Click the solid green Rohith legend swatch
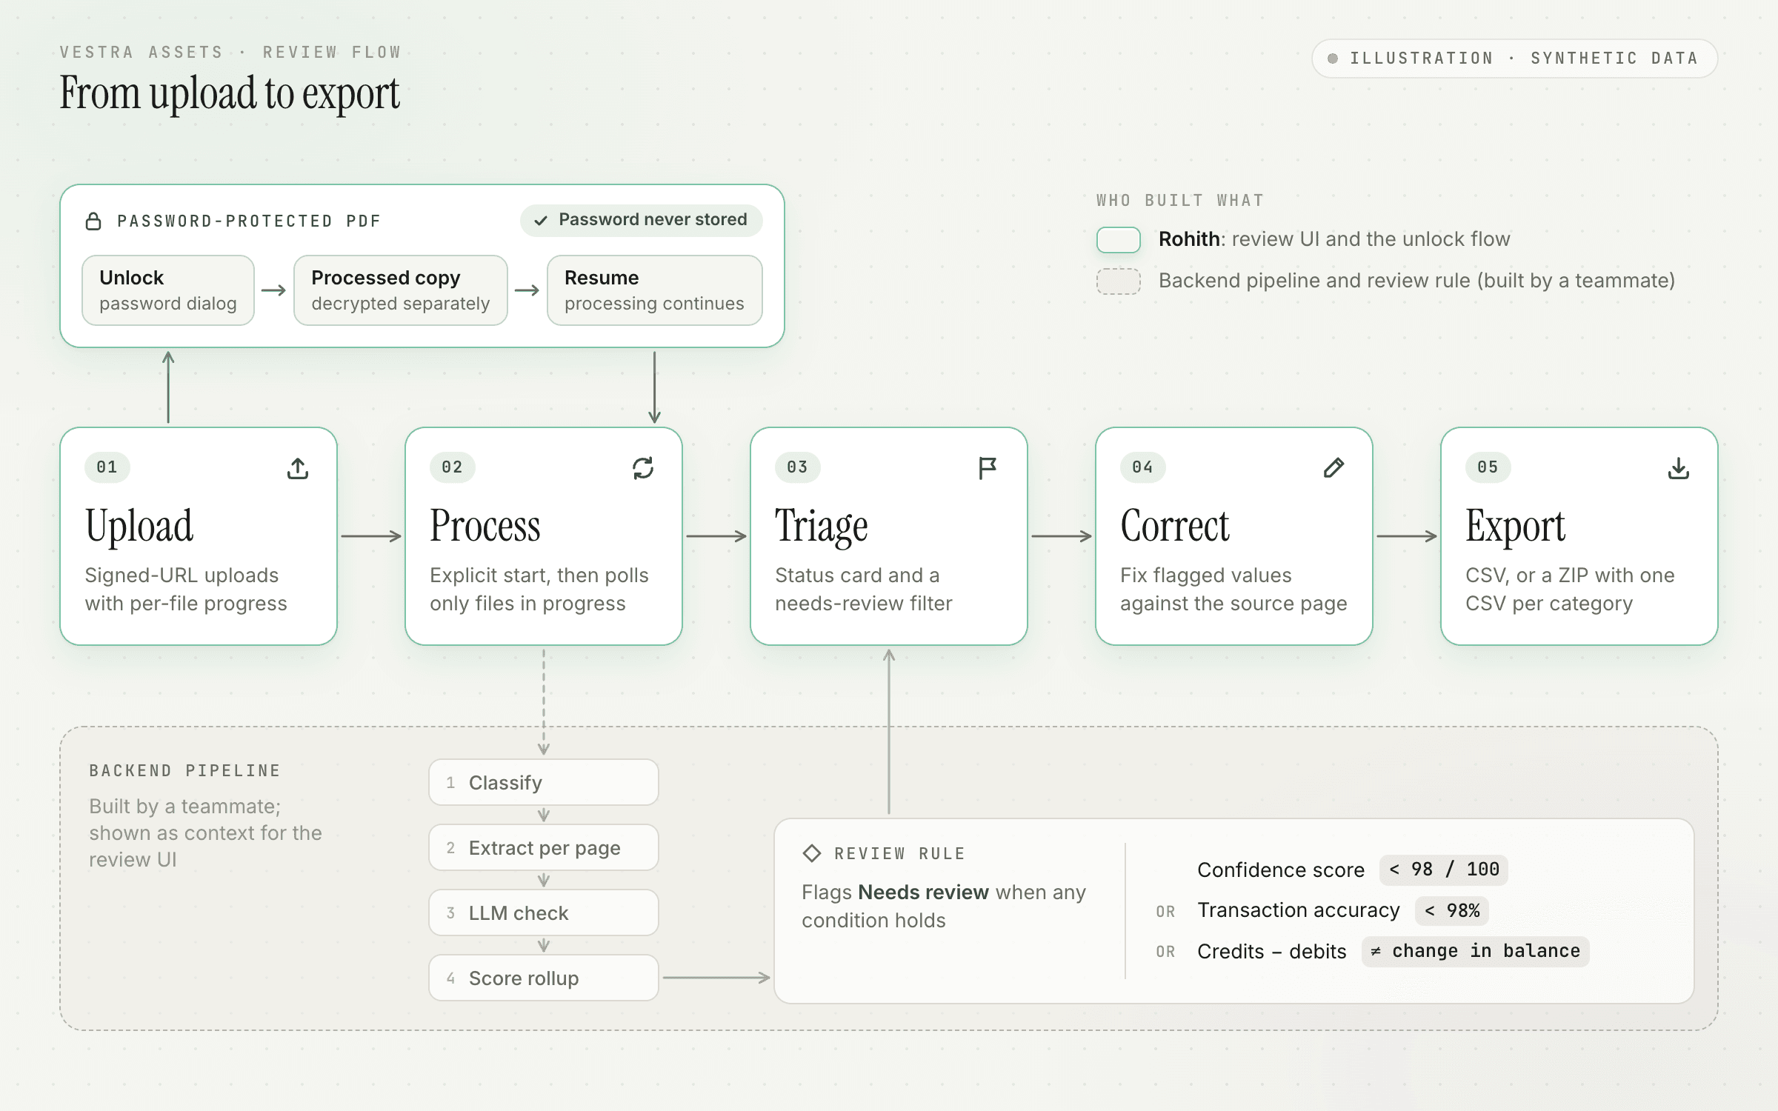 click(1119, 240)
